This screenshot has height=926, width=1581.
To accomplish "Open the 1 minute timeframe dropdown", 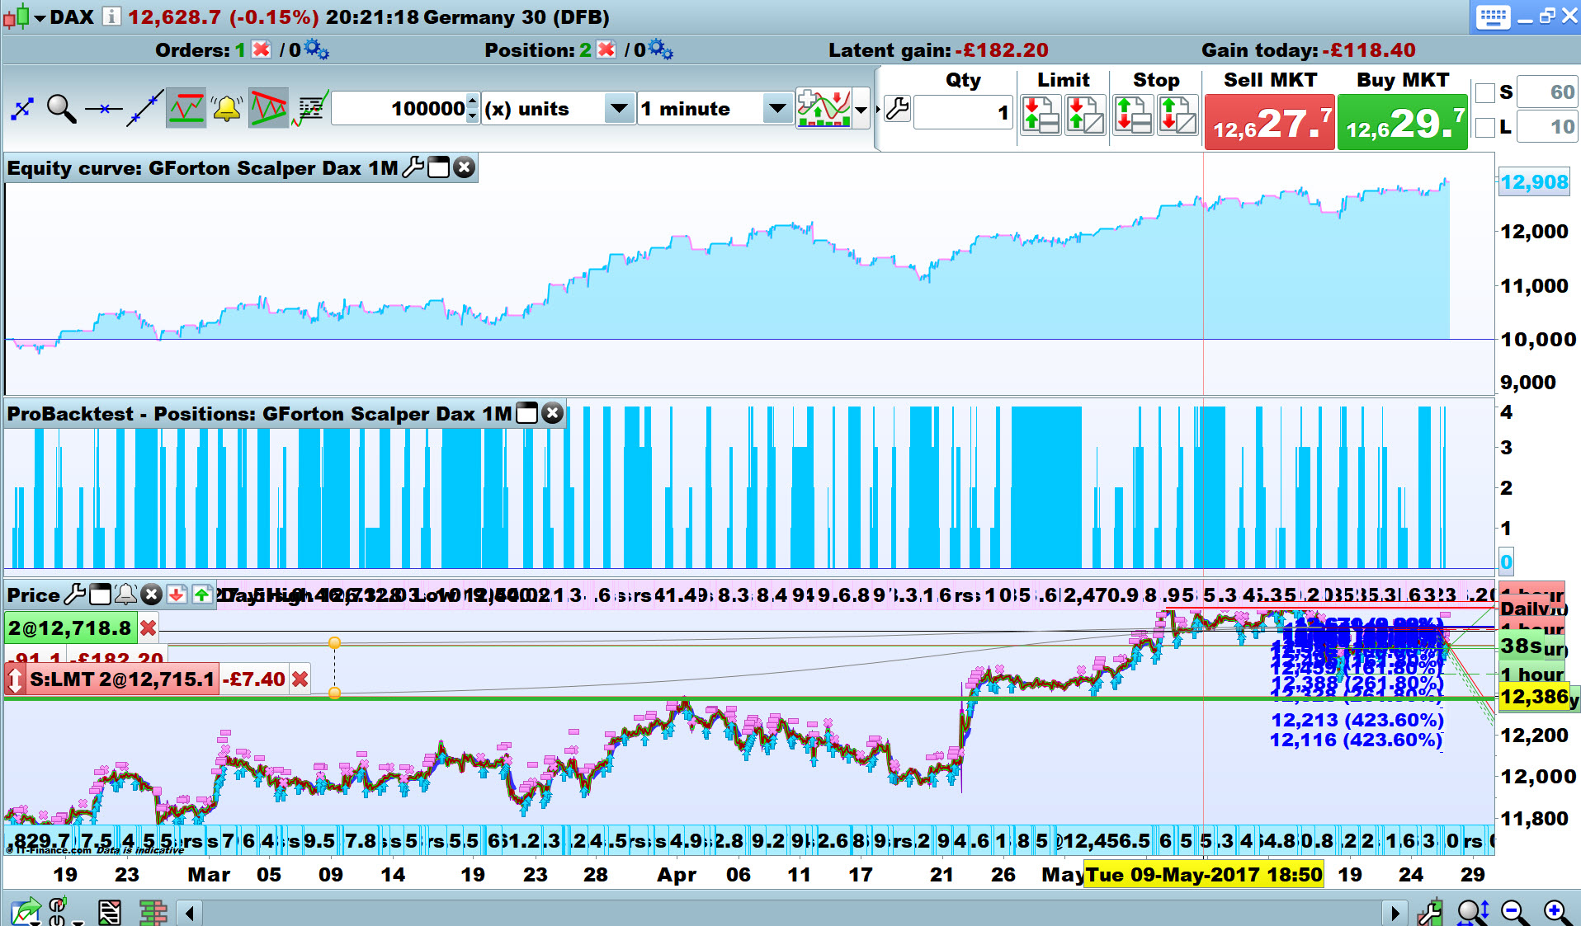I will (776, 108).
